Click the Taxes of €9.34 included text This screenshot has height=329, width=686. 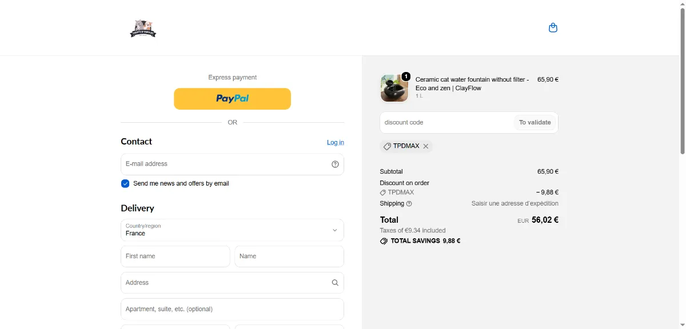(x=413, y=231)
